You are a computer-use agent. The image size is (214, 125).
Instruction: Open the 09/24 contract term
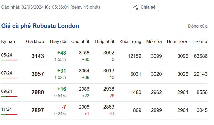click(7, 91)
